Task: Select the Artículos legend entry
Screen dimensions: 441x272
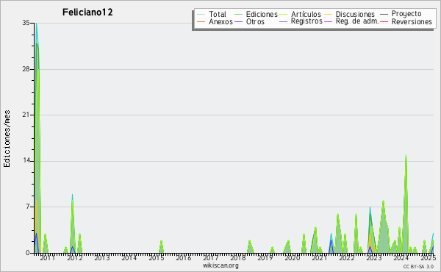Action: (306, 14)
